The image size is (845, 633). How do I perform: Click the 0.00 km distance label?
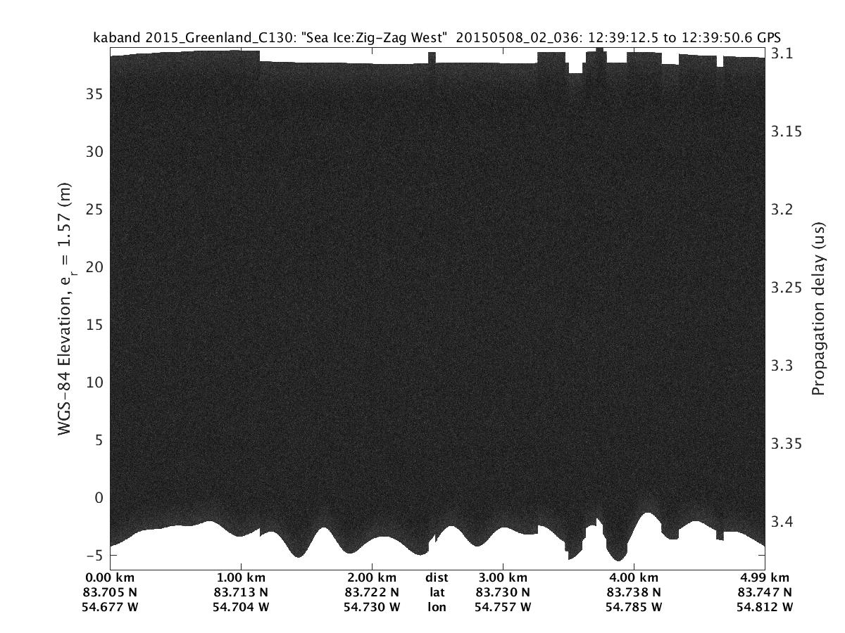point(115,577)
